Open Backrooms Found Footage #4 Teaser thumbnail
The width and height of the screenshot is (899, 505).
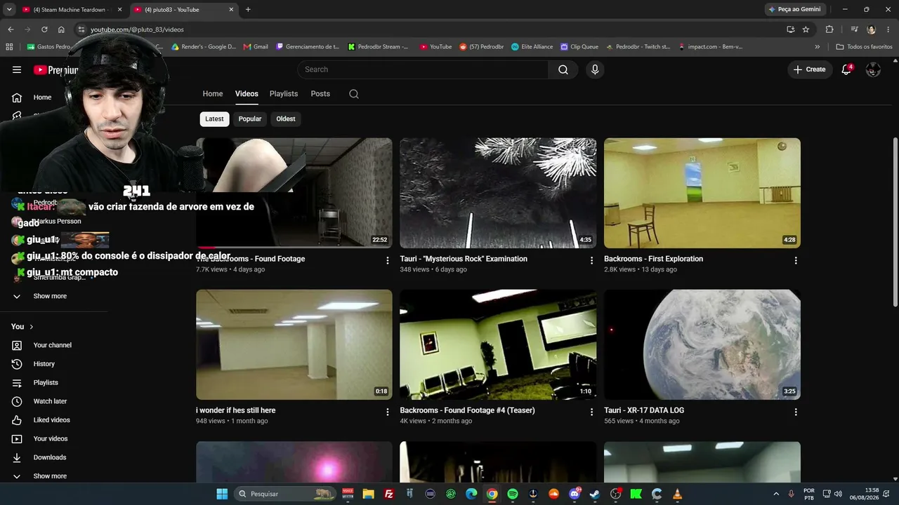click(498, 344)
